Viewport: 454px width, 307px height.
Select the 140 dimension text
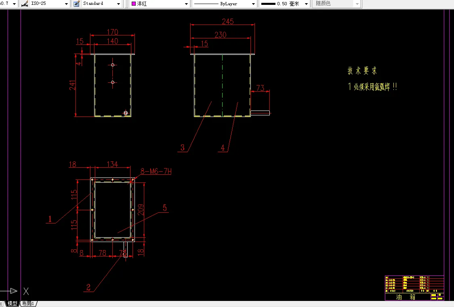point(112,41)
